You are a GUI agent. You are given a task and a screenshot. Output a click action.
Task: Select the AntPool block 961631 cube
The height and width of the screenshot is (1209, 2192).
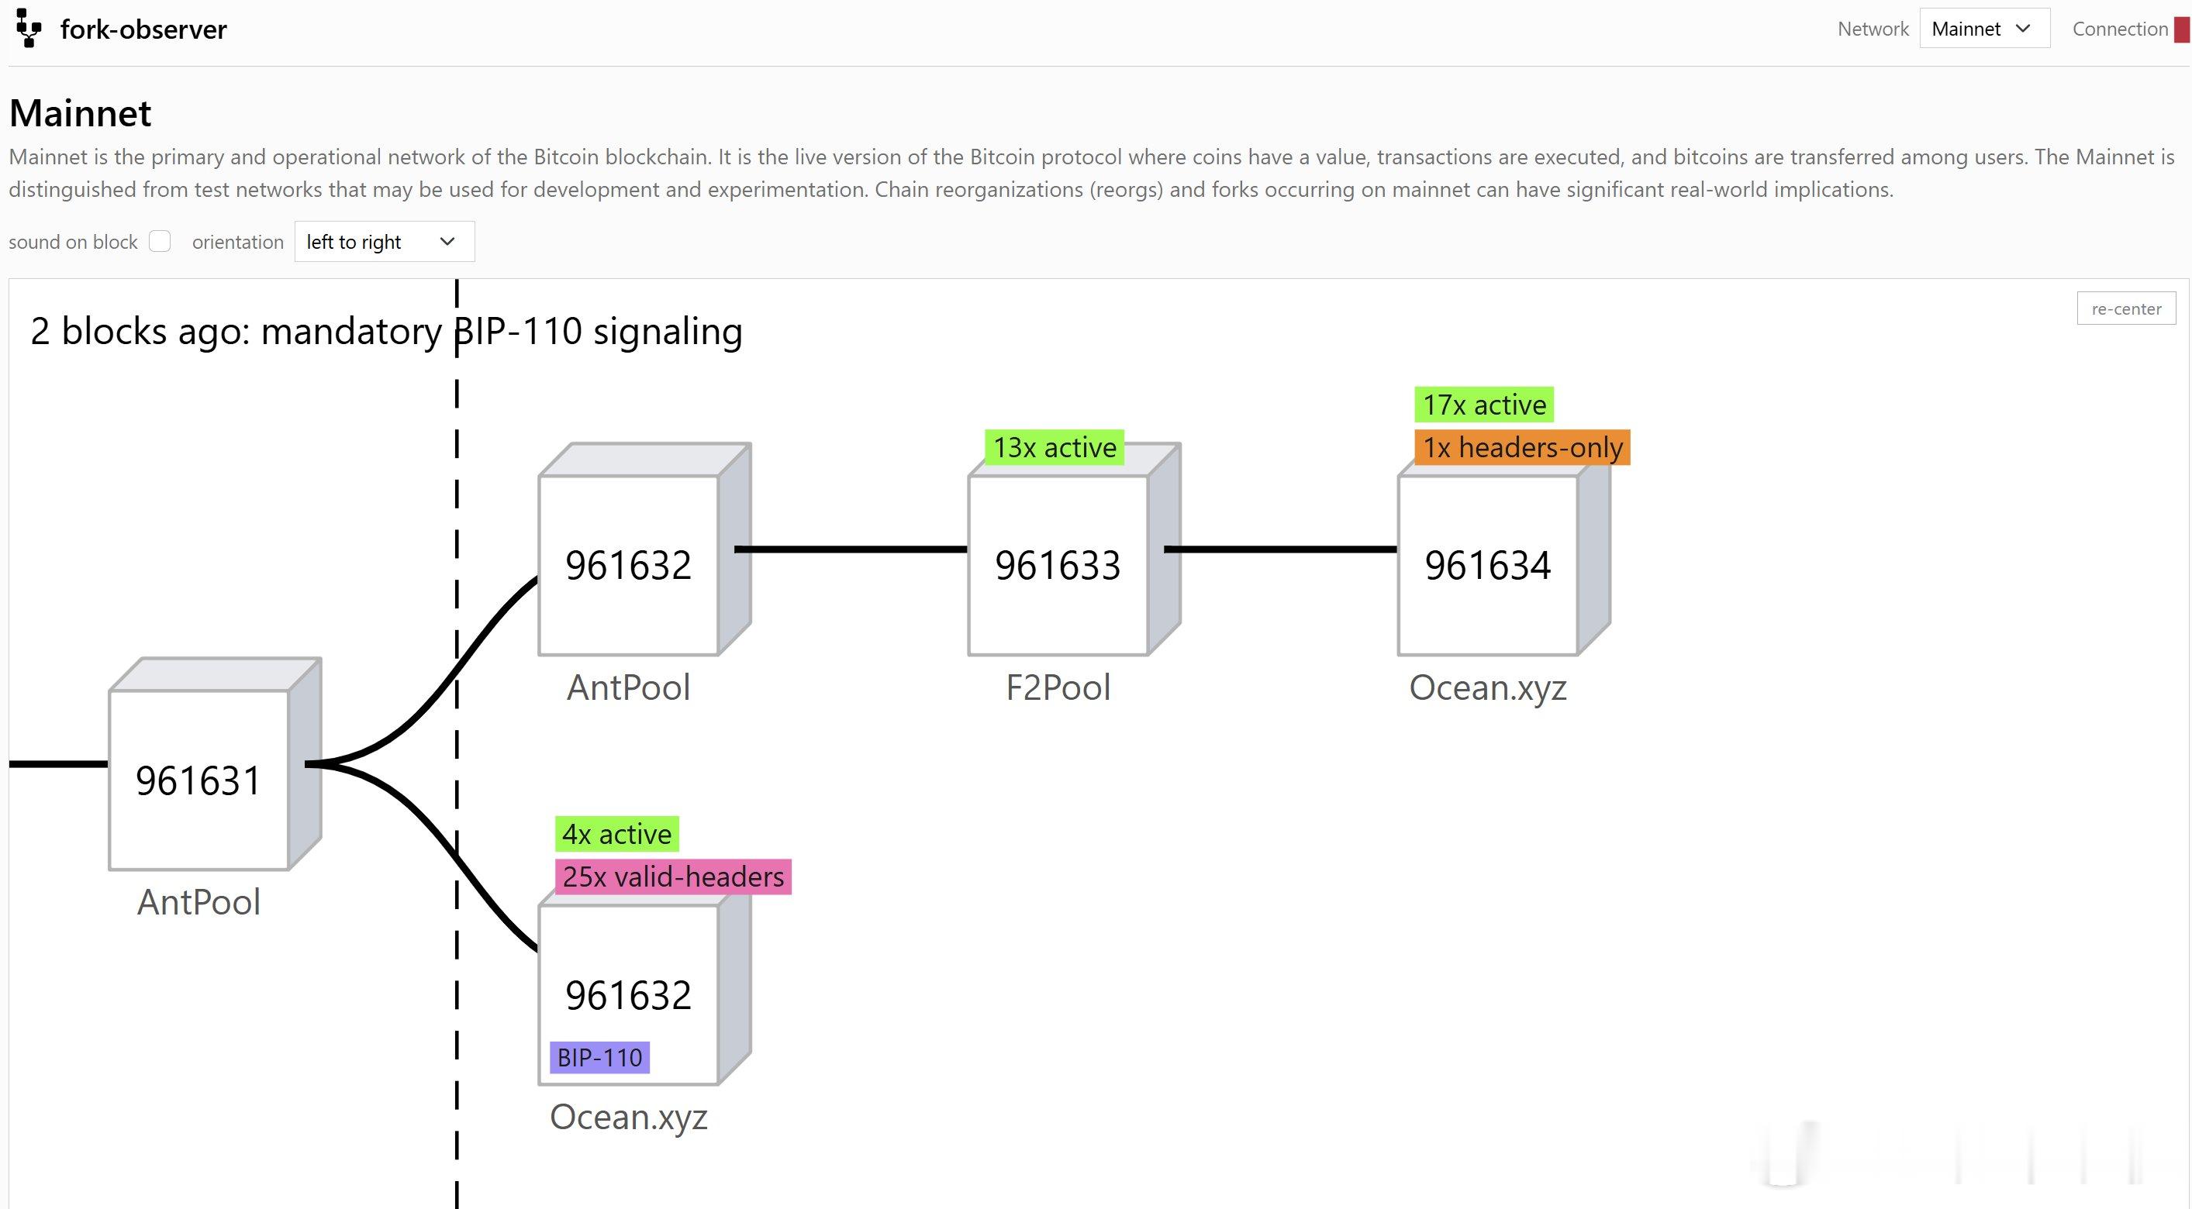pos(215,763)
